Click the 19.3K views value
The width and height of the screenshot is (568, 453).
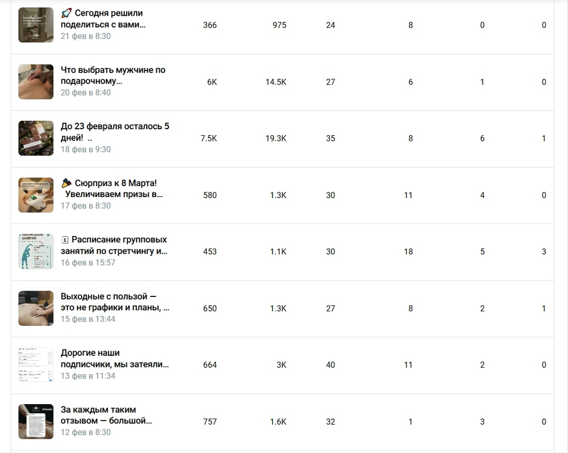point(276,138)
